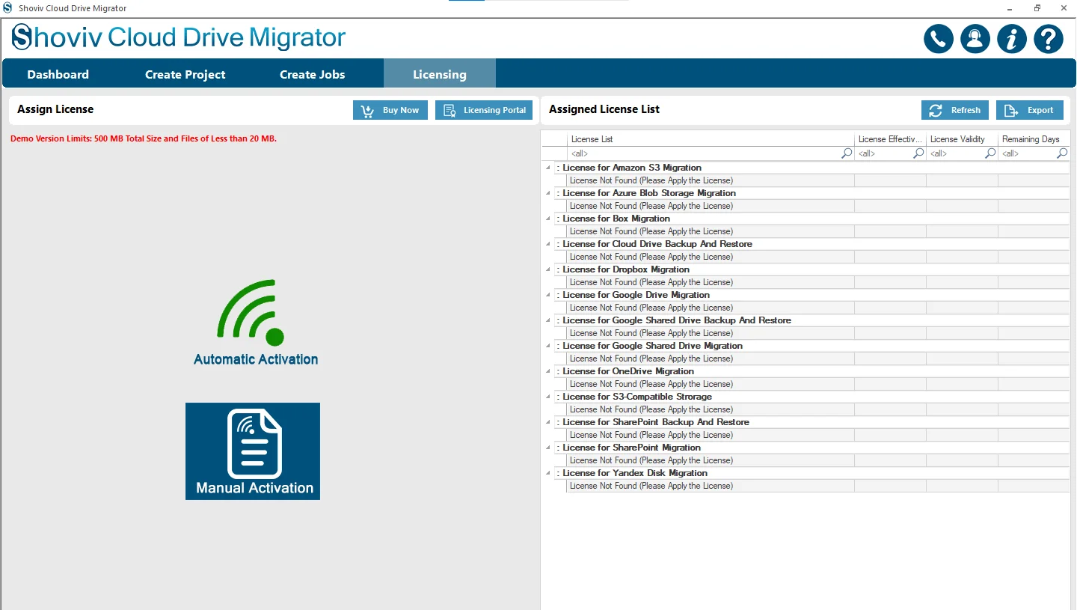
Task: Open help question mark icon
Action: coord(1048,39)
